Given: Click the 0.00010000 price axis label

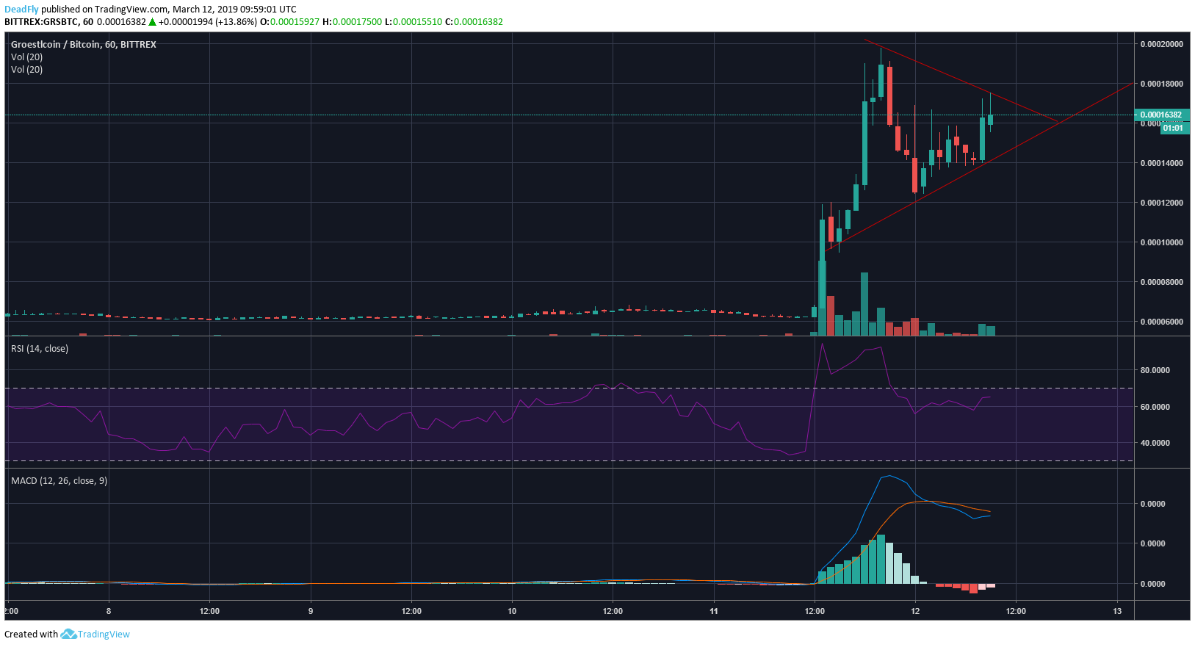Looking at the screenshot, I should [1161, 242].
